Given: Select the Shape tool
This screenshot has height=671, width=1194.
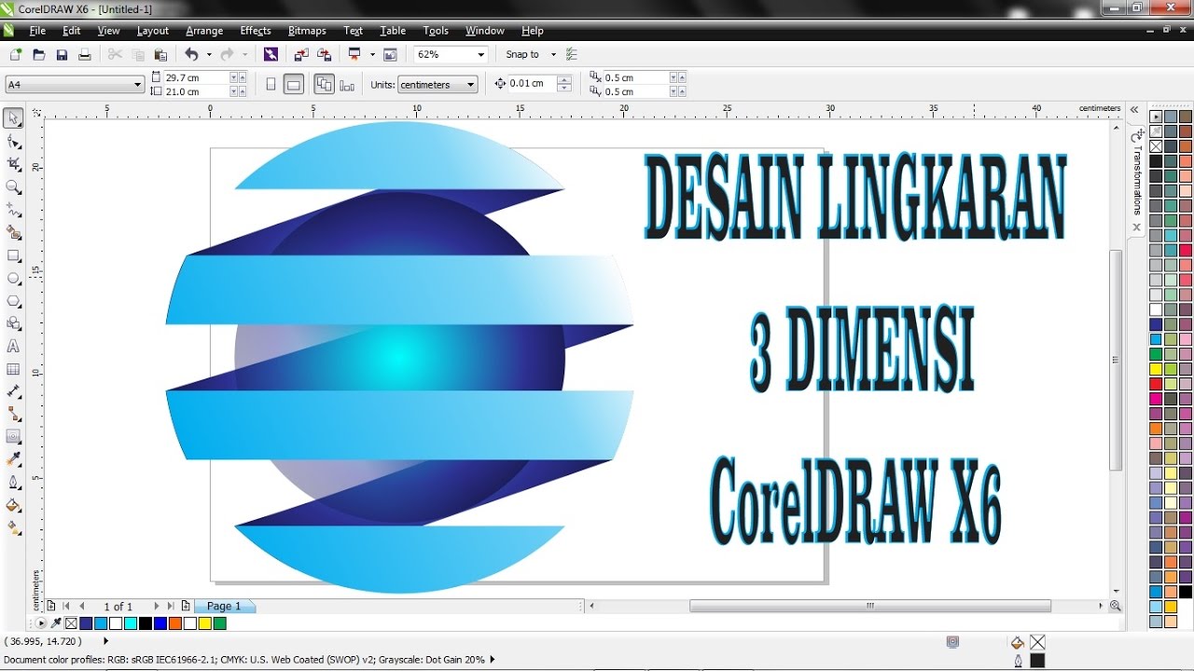Looking at the screenshot, I should click(13, 142).
